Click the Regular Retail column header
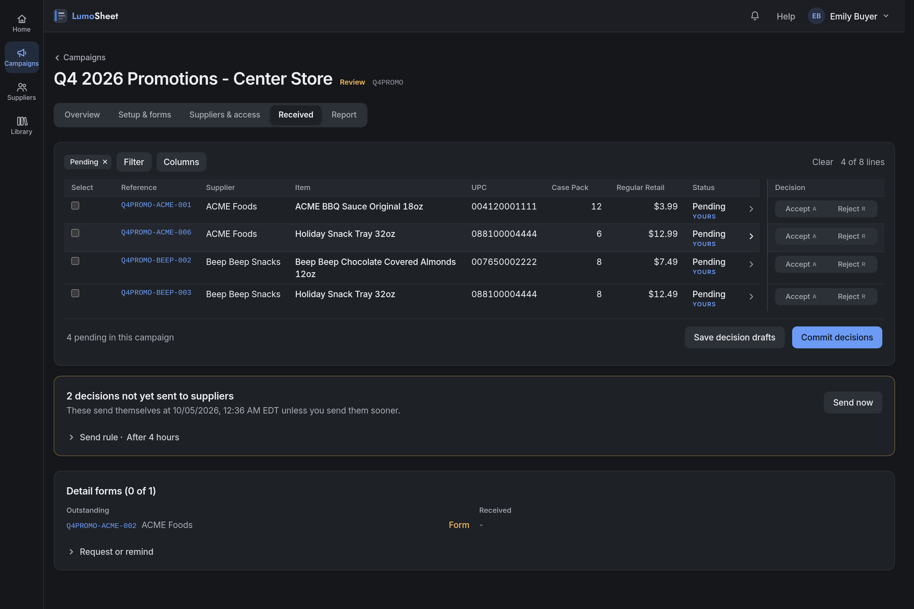This screenshot has width=914, height=609. (640, 188)
